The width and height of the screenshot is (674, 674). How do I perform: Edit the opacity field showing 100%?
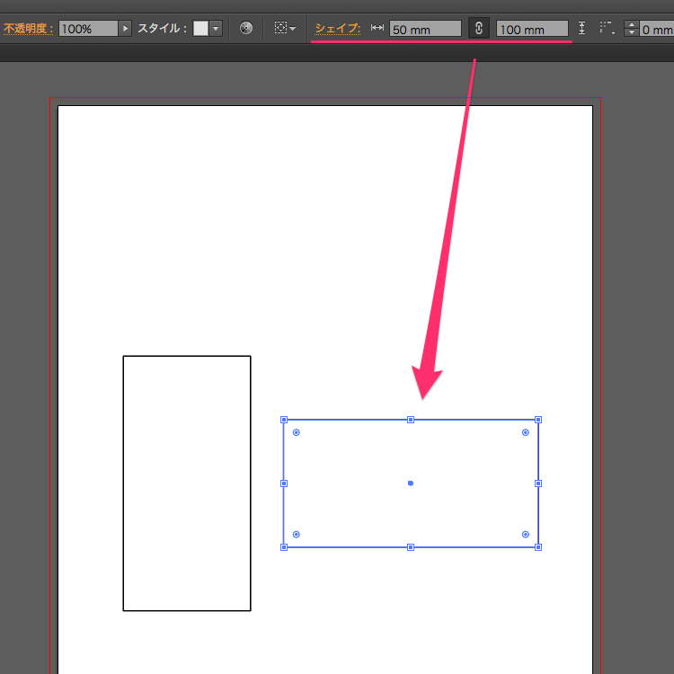tap(88, 29)
